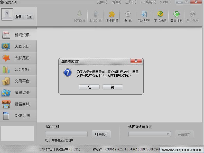Viewport: 204px width, 153px height.
Task: Click the 插件更新 progress bar
Action: point(66,134)
